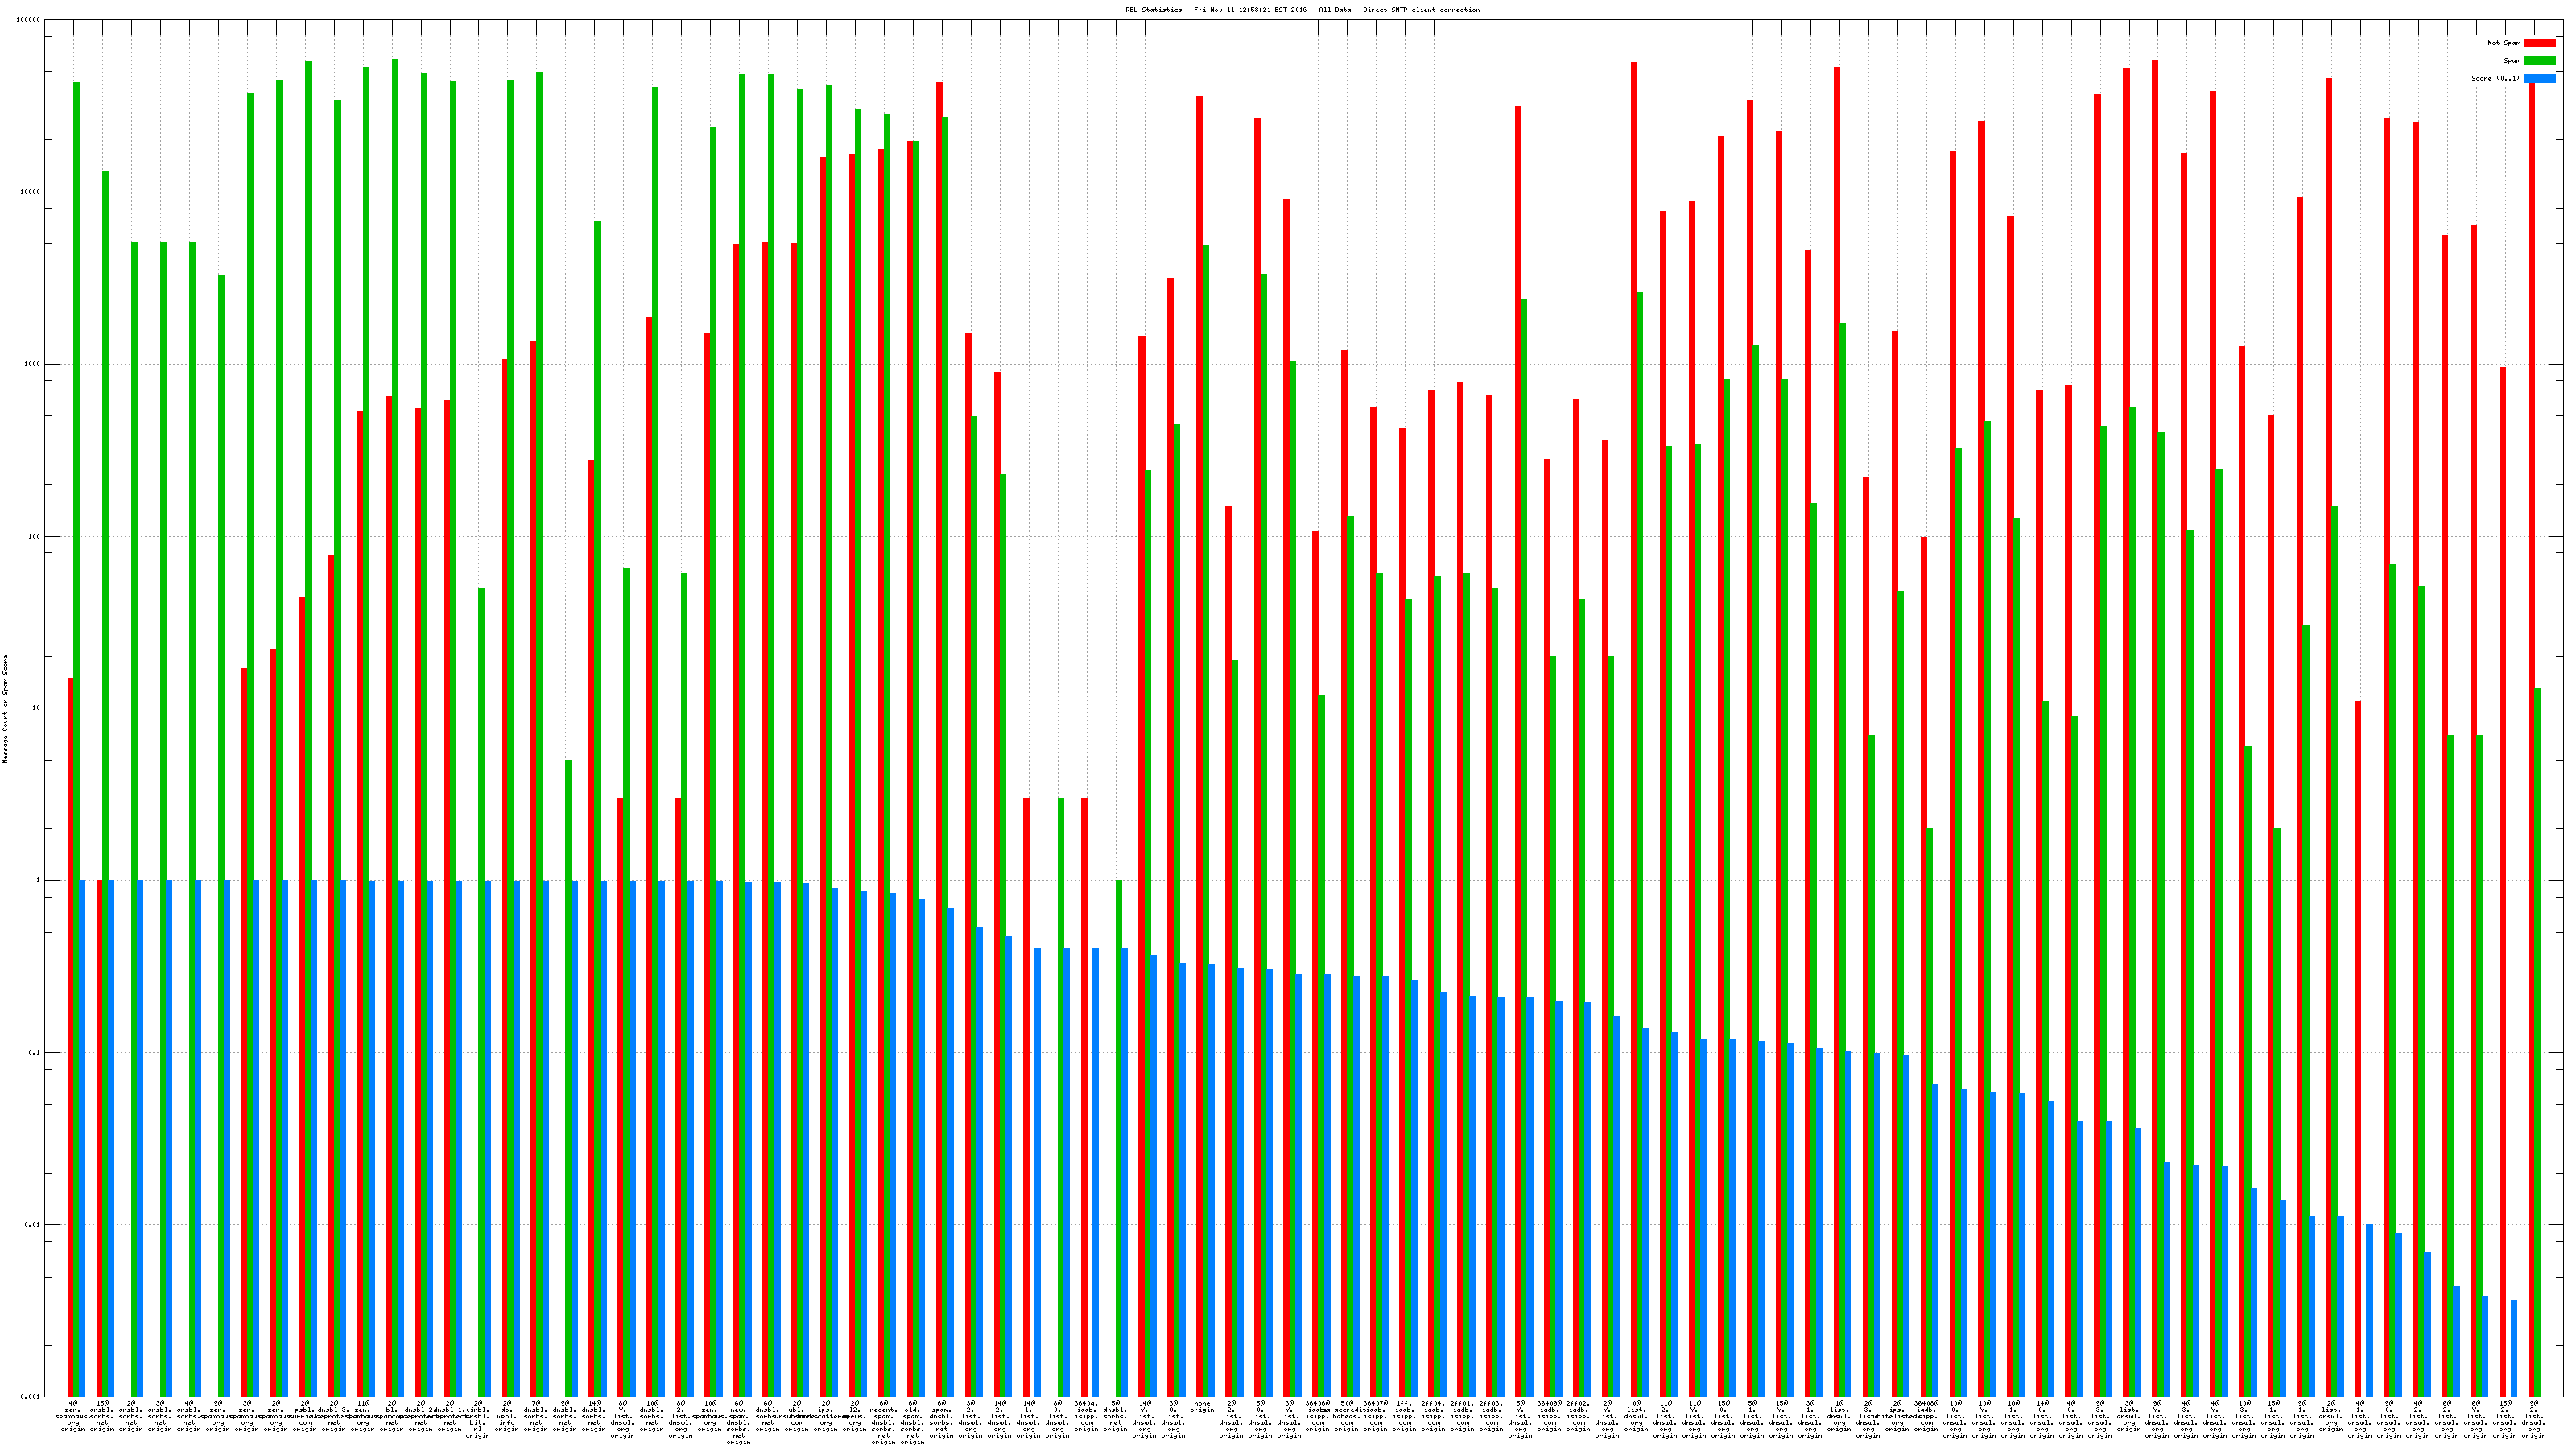
Task: Click the 10000 y-axis tick label
Action: tap(30, 192)
